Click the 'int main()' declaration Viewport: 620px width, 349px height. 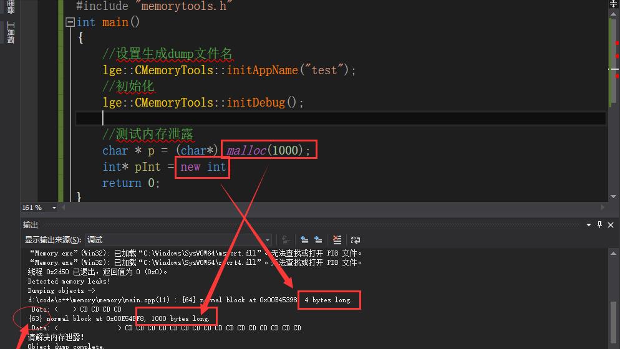[108, 22]
